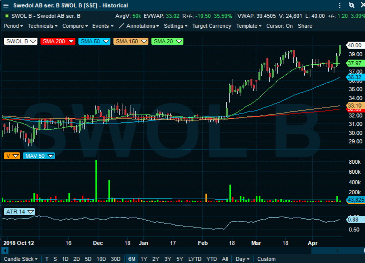Select the 5D period

tap(88, 259)
